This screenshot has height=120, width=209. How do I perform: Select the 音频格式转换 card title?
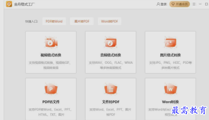(x=111, y=55)
